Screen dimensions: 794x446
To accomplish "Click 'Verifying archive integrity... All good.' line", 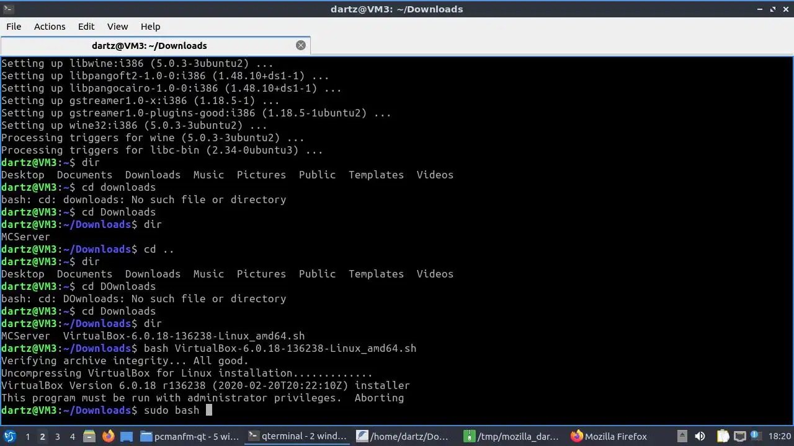I will click(x=125, y=361).
